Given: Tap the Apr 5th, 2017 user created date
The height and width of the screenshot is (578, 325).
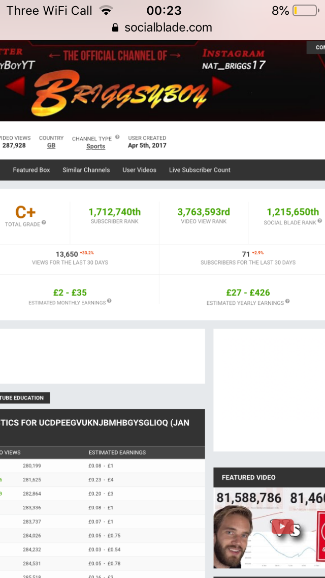Looking at the screenshot, I should (x=147, y=146).
